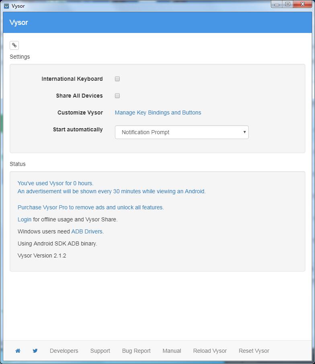
Task: Click Reload Vysor
Action: (210, 351)
